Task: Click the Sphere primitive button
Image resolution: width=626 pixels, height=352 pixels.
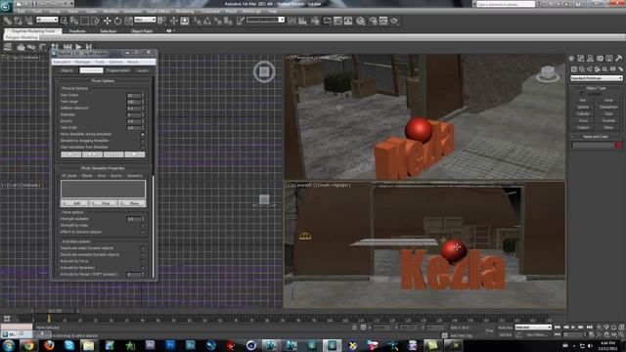Action: coord(583,107)
